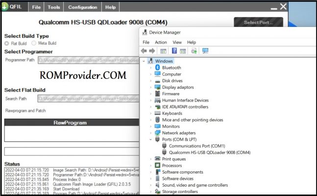Close the QFIL window
Viewport: 317px width, 196px height.
tap(283, 6)
